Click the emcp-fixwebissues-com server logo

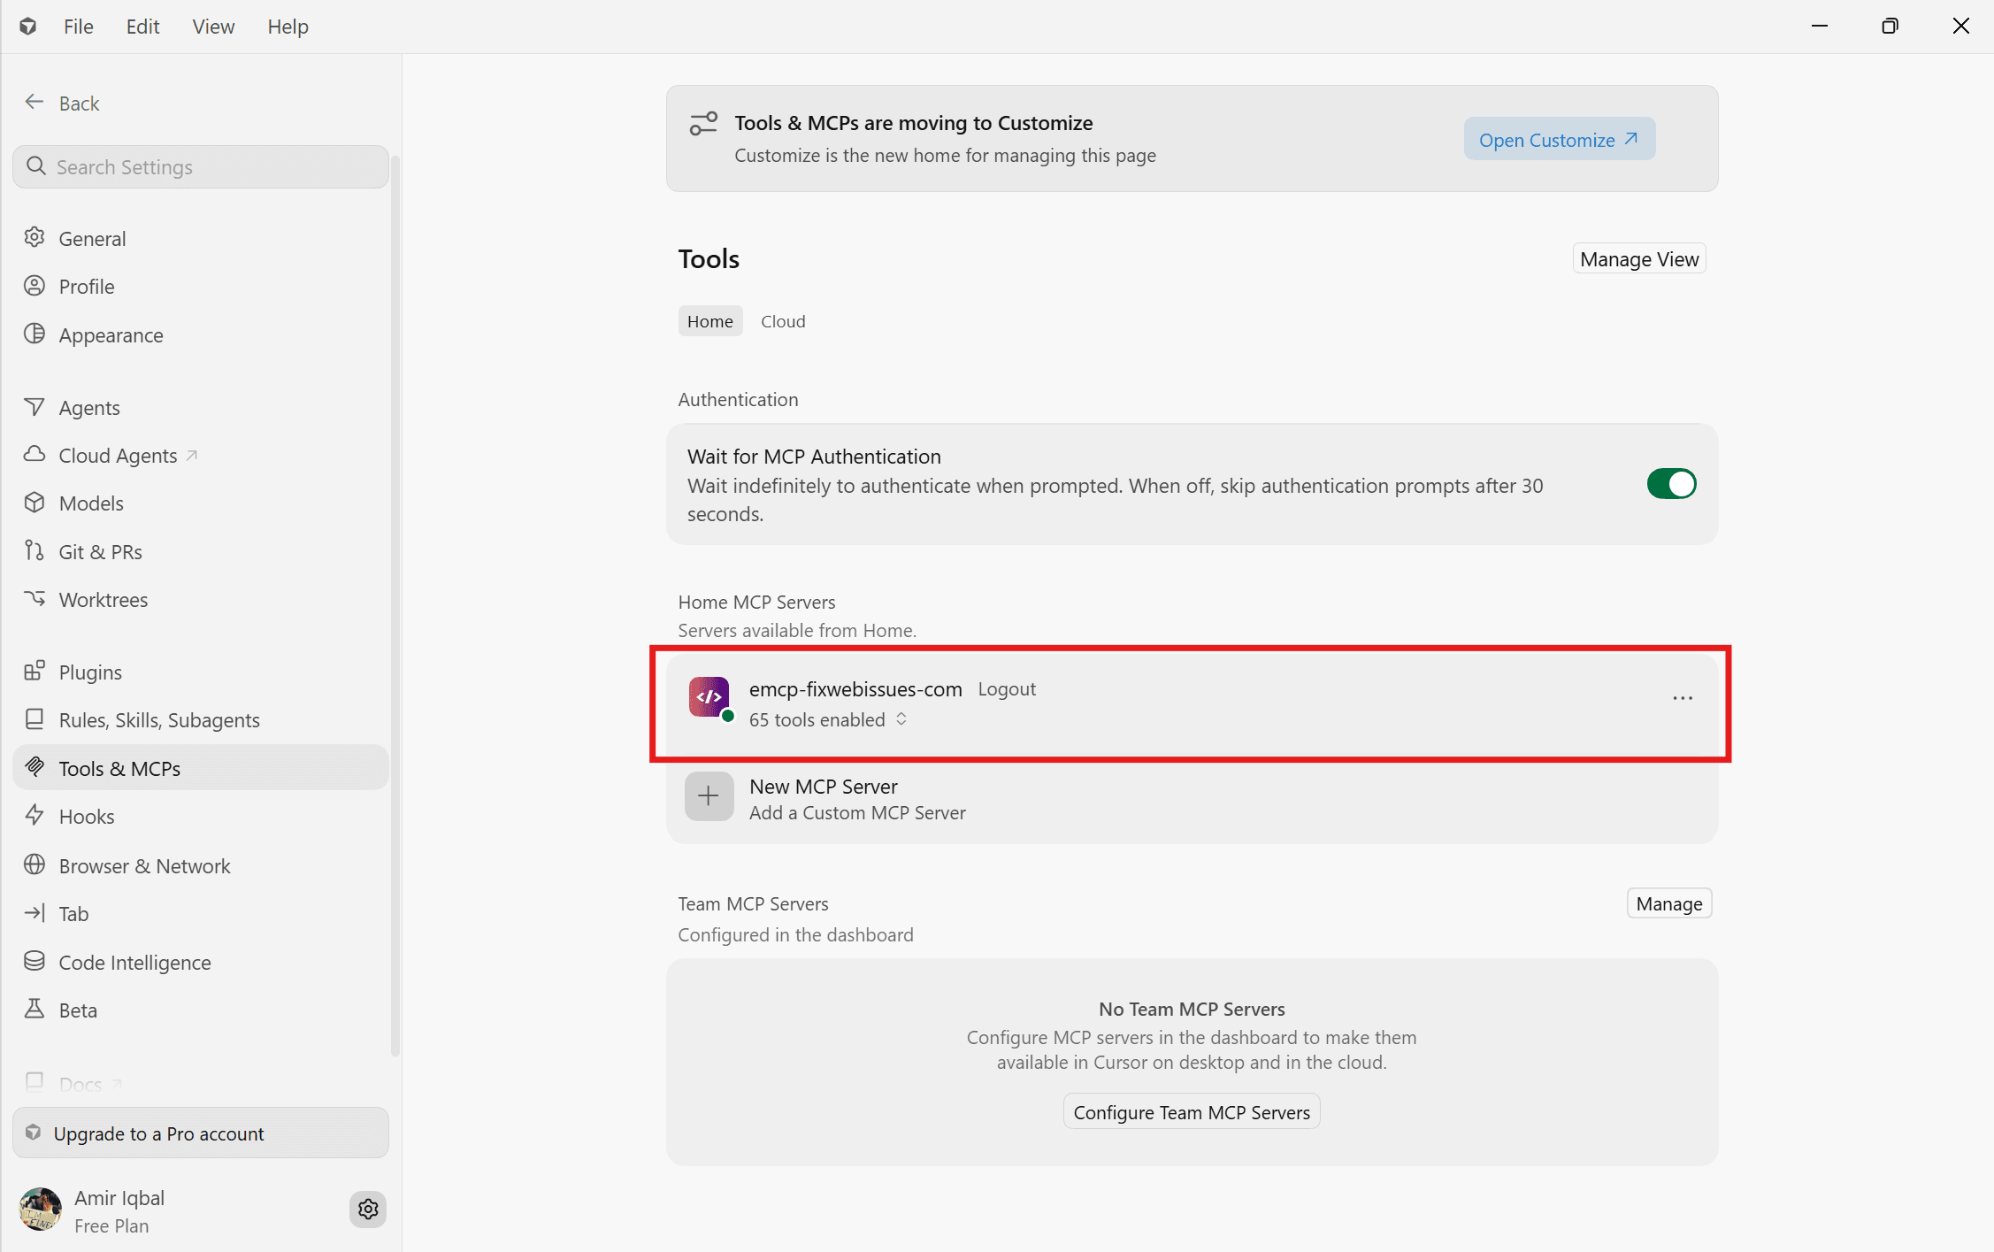pos(709,697)
